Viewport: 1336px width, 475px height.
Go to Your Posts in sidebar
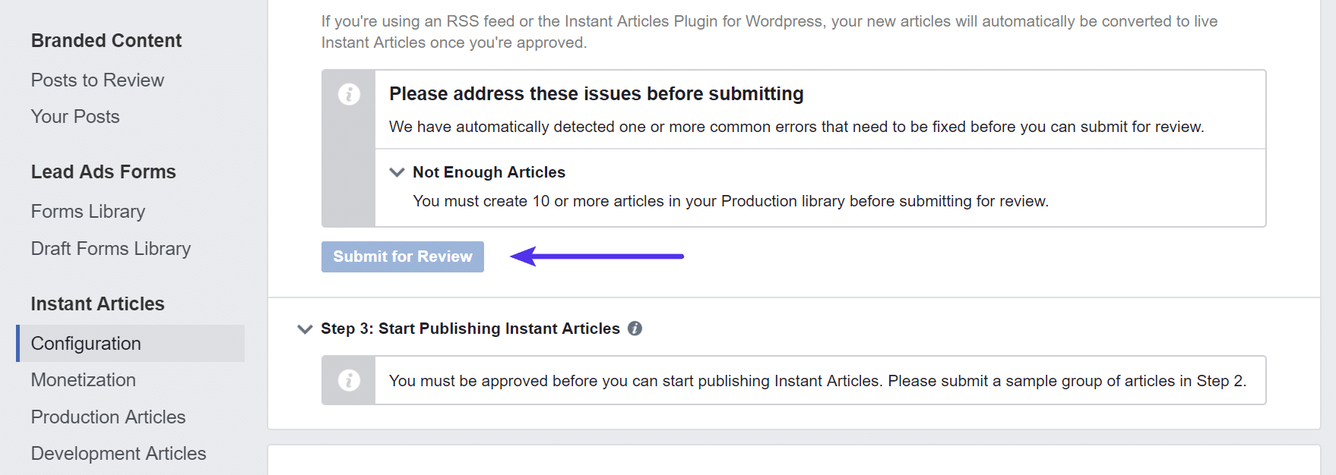(x=75, y=117)
